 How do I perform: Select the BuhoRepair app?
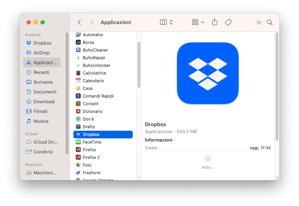pyautogui.click(x=103, y=58)
